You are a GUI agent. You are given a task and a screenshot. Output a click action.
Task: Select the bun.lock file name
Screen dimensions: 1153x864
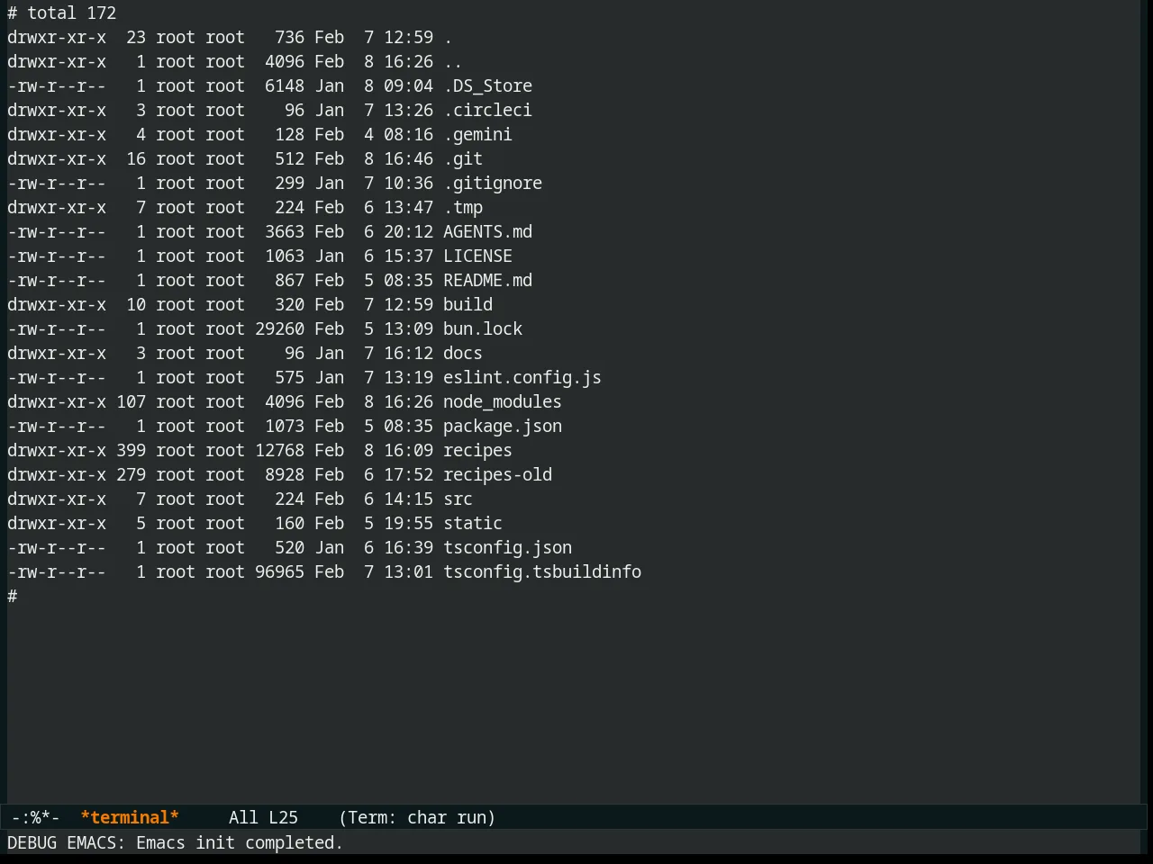pos(483,329)
